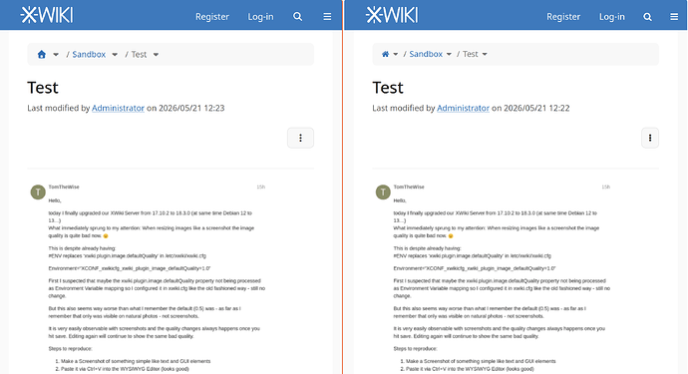Click 'Hello,' text in right window post
Image resolution: width=688 pixels, height=374 pixels.
pos(400,200)
